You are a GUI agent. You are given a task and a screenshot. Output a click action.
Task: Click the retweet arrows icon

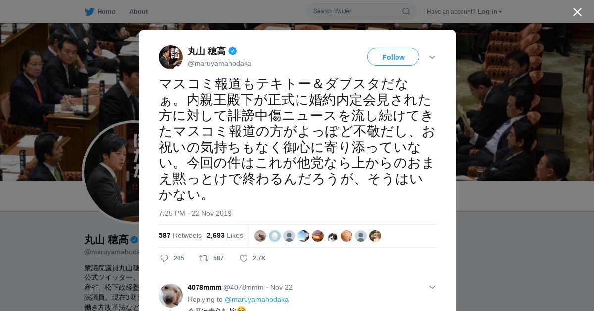(x=203, y=258)
